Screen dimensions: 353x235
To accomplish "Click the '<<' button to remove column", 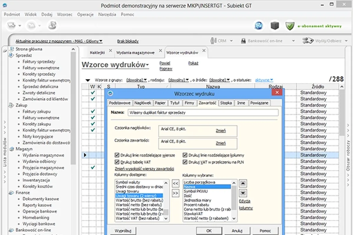I will 176,184.
